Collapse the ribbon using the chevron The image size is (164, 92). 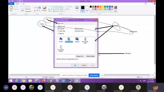(x=152, y=4)
